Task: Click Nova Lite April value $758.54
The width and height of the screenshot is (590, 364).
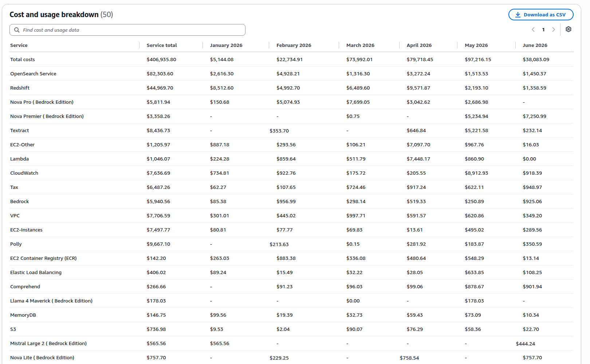Action: click(x=409, y=358)
